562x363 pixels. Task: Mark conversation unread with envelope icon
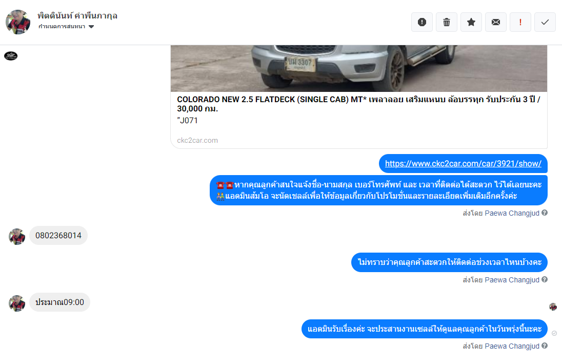point(496,22)
